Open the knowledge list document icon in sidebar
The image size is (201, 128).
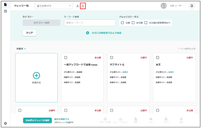[x=5, y=5]
